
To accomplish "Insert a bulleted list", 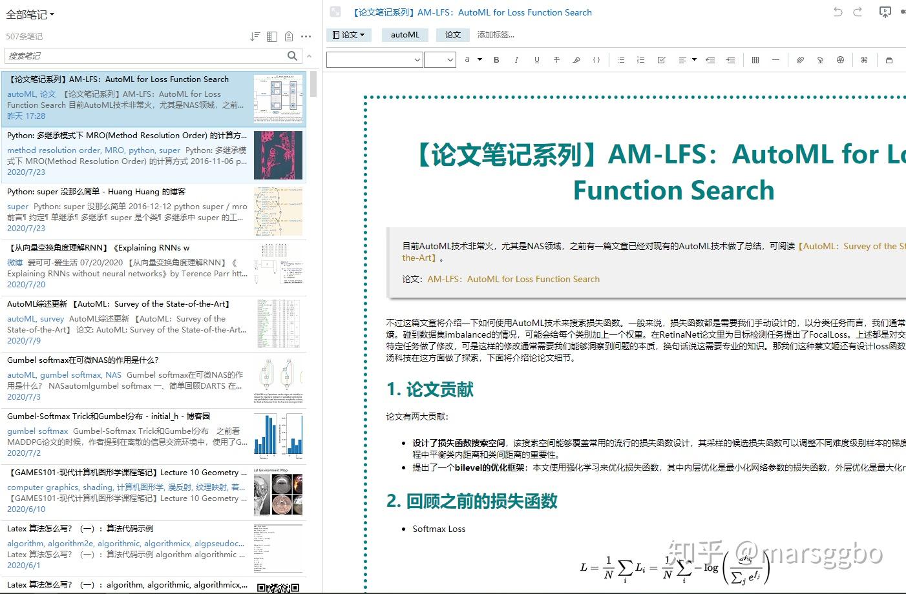I will 621,60.
